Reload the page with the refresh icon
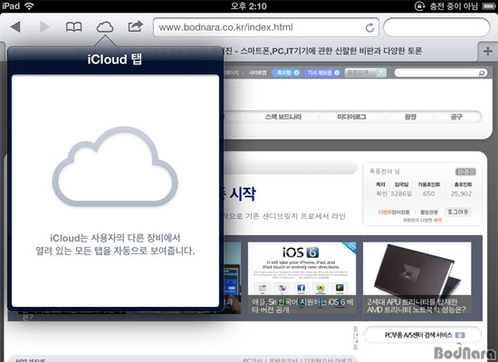This screenshot has width=498, height=362. [369, 28]
